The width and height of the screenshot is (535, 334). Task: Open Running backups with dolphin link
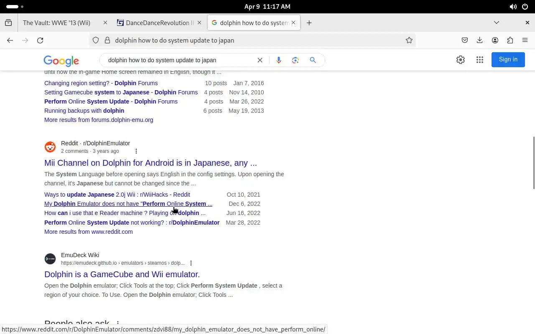[x=84, y=111]
